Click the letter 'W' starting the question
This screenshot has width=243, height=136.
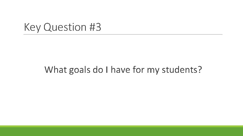pyautogui.click(x=48, y=70)
